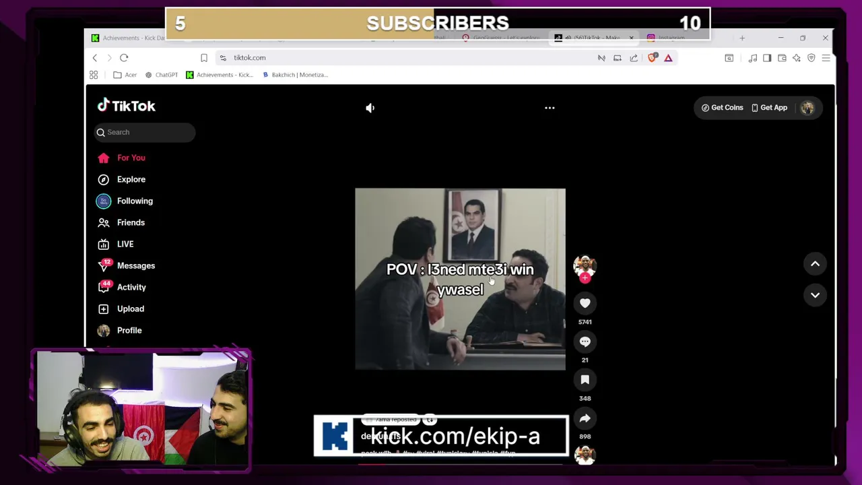Open the Following feed

pos(125,201)
